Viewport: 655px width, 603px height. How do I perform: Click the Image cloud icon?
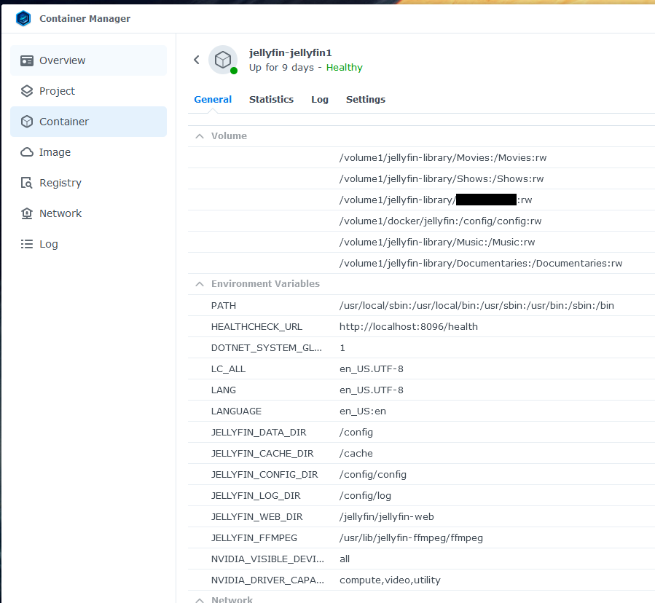(27, 152)
